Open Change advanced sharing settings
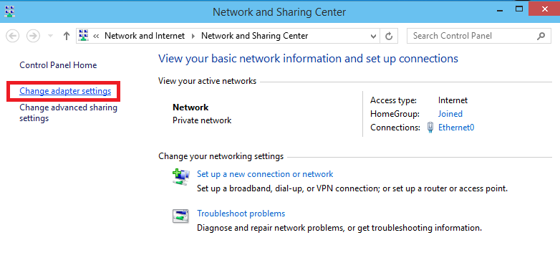This screenshot has height=278, width=560. (68, 112)
